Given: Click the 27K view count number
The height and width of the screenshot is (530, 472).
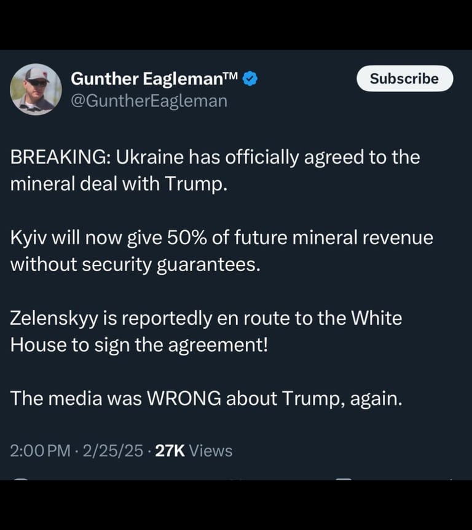Looking at the screenshot, I should [170, 451].
